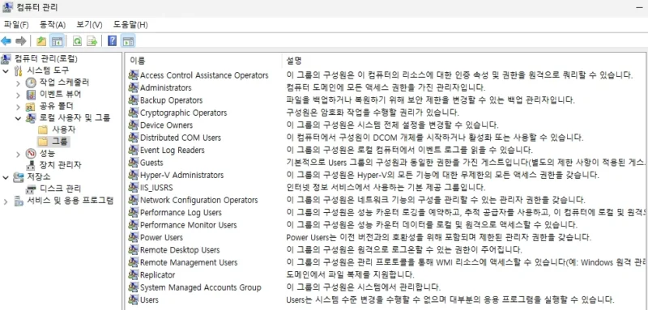Expand the 이벤트 뷰어 node arrow
Image resolution: width=648 pixels, height=310 pixels.
(x=18, y=95)
